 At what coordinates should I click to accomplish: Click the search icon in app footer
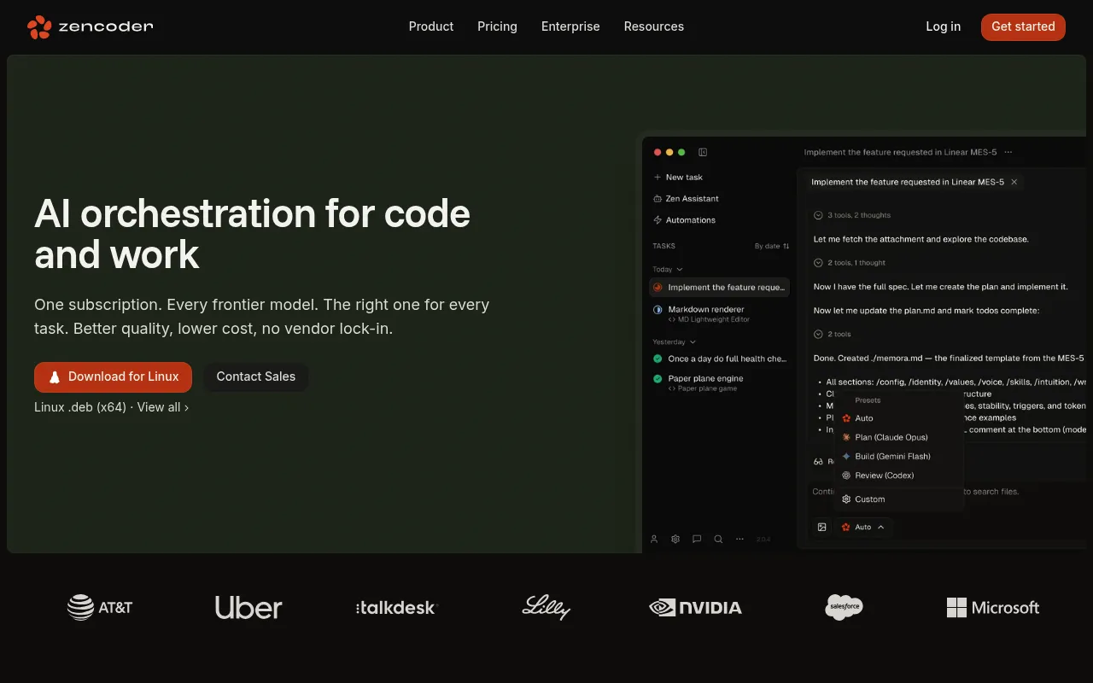pyautogui.click(x=718, y=539)
